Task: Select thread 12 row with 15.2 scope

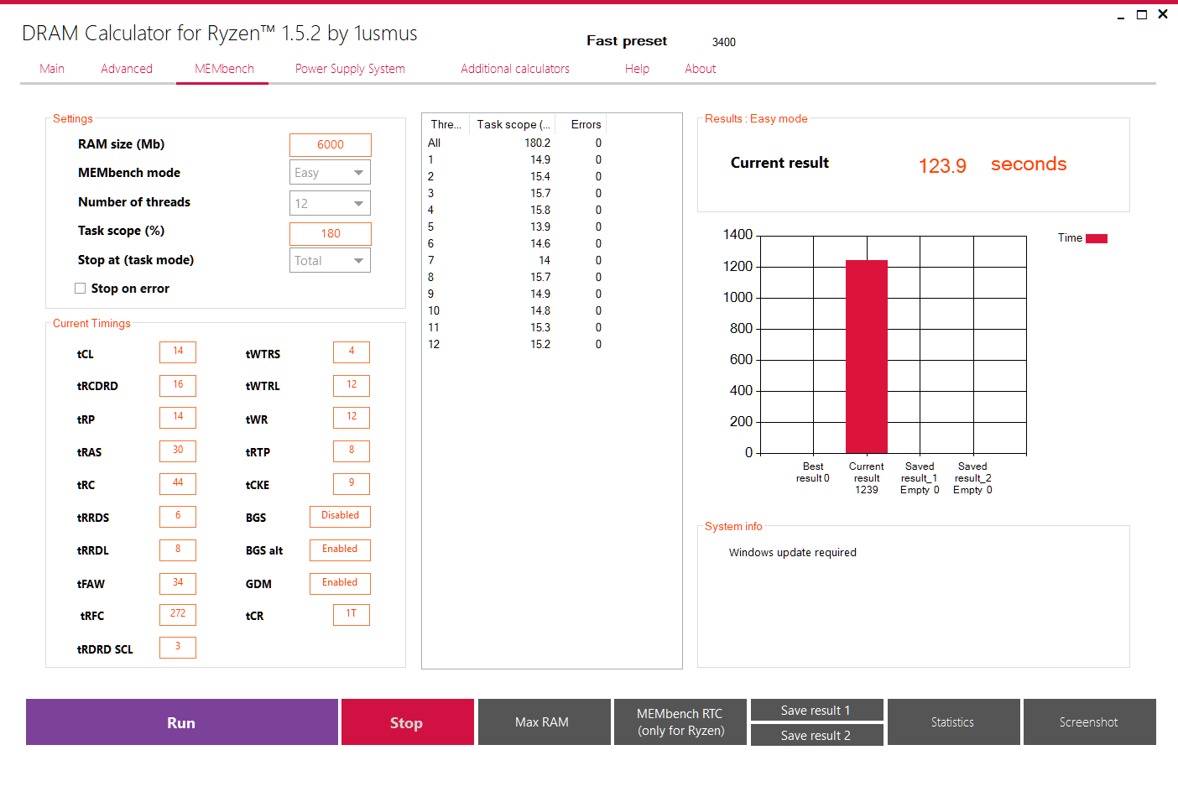Action: coord(514,344)
